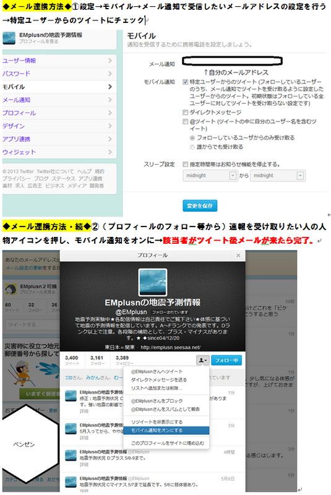The width and height of the screenshot is (331, 495).
Task: Click the tweet avatar beside Dプラス5/8-9まで
Action: (71, 455)
